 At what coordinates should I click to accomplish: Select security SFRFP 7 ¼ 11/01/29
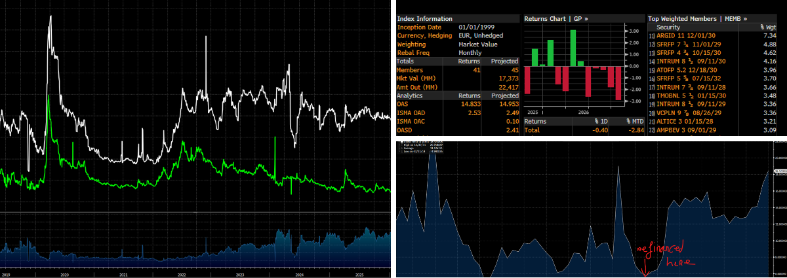click(x=689, y=44)
